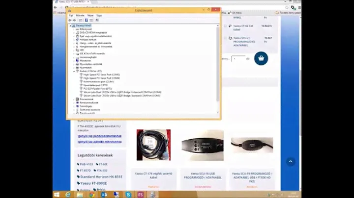Click the Standard Horizon HX-851E tag
Screen dimensions: 354x198
pyautogui.click(x=101, y=176)
